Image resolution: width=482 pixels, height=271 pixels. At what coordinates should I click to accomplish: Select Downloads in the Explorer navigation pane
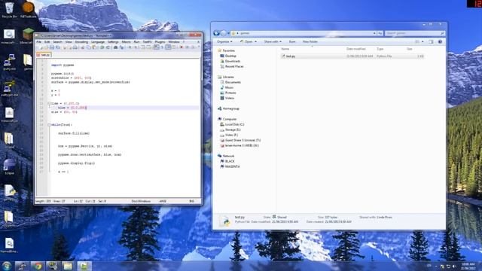pos(233,61)
